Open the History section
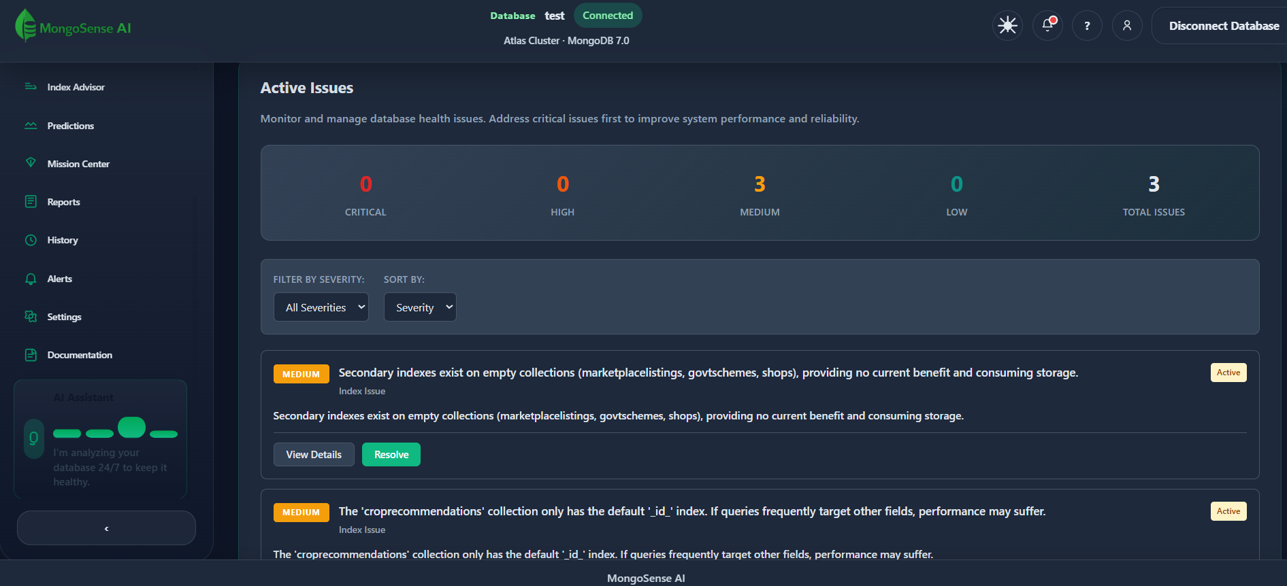This screenshot has height=586, width=1287. pyautogui.click(x=63, y=240)
